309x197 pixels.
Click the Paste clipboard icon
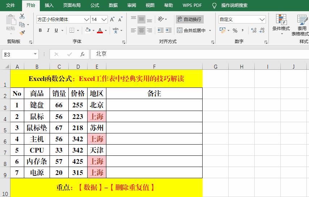(10, 20)
